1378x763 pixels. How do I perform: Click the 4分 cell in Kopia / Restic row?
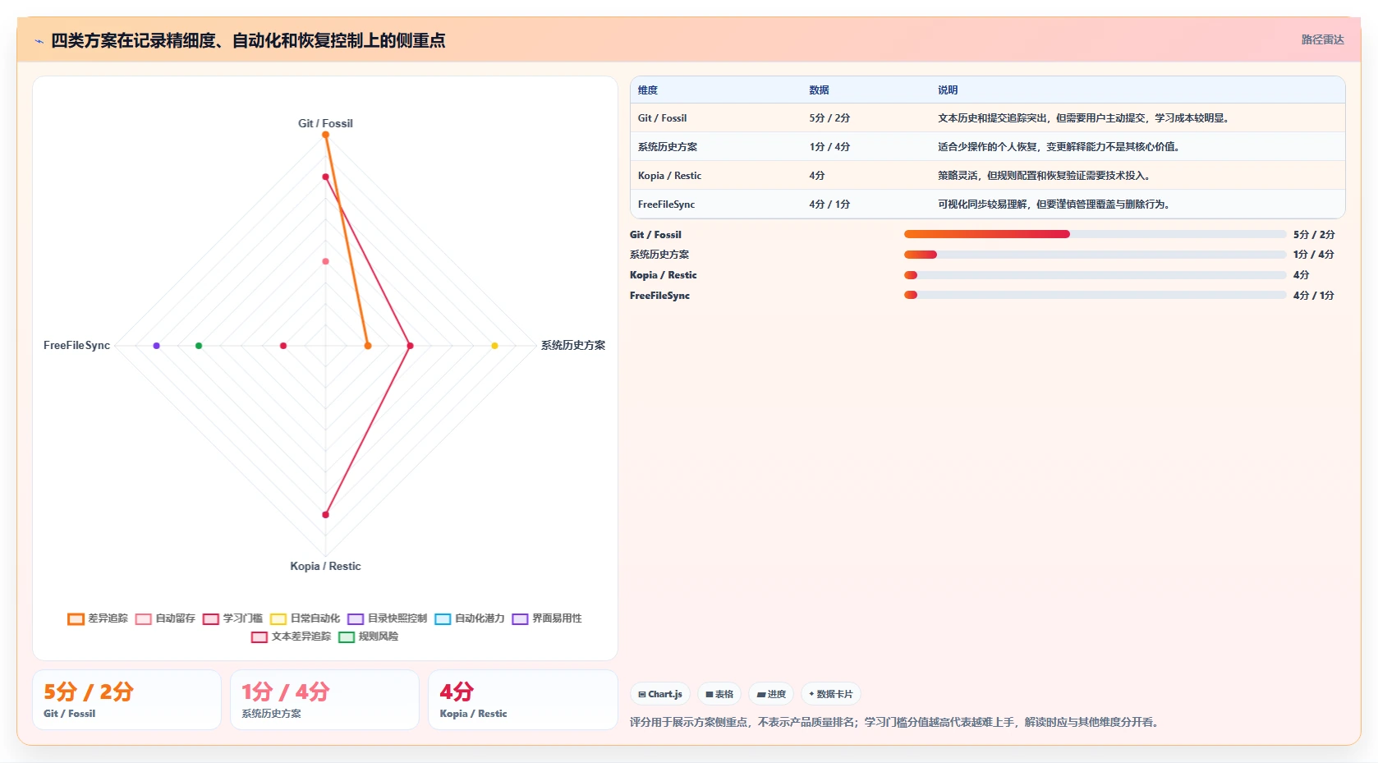[x=817, y=176]
